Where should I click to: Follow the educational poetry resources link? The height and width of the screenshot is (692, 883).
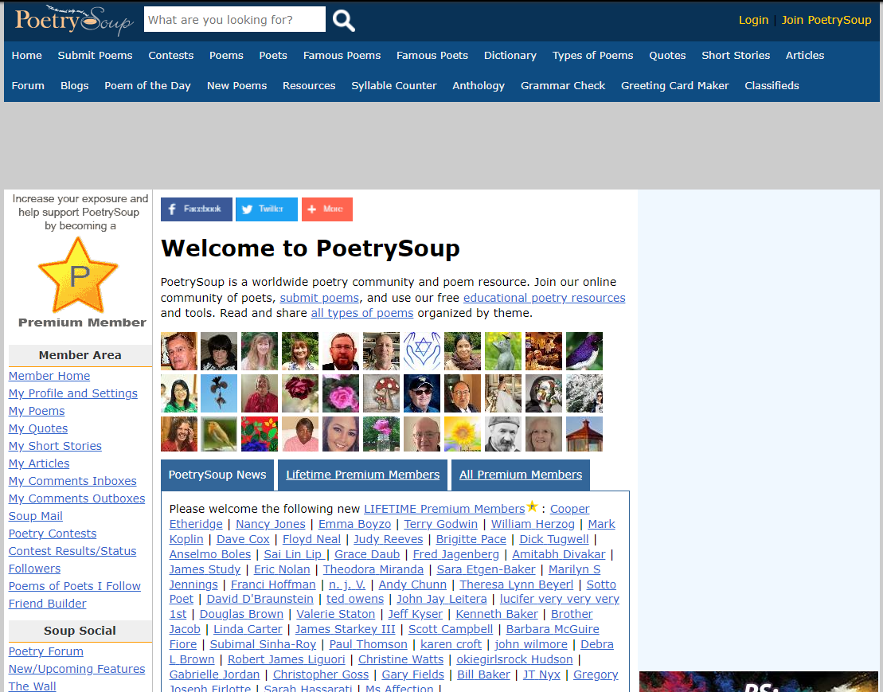click(544, 298)
